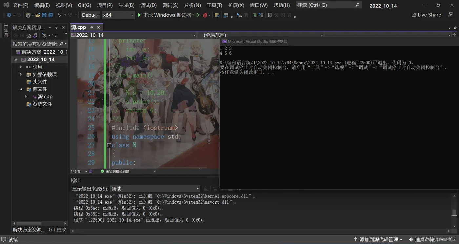Start without debugging using the hollow play icon
Image resolution: width=459 pixels, height=244 pixels.
coord(198,15)
